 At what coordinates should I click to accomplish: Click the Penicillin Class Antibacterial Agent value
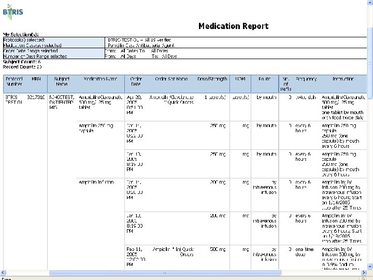(x=141, y=45)
